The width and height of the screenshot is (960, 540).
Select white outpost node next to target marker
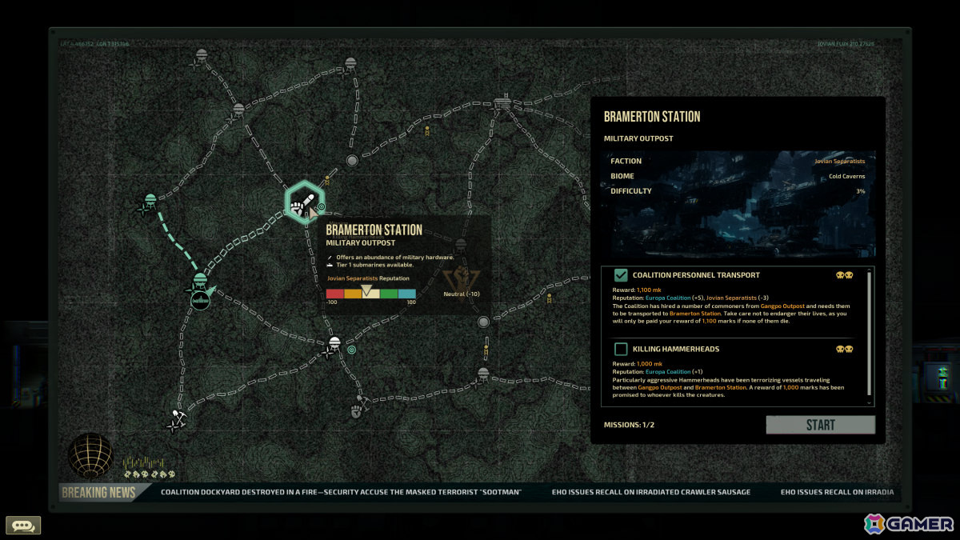coord(334,345)
